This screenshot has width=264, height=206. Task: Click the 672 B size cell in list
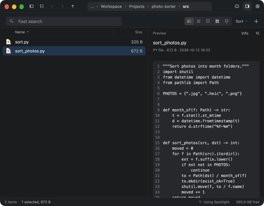[137, 51]
